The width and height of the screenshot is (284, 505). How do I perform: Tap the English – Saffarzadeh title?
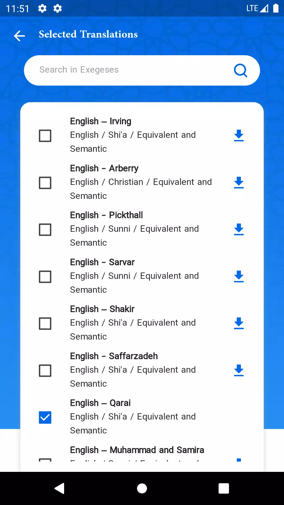[x=114, y=356]
